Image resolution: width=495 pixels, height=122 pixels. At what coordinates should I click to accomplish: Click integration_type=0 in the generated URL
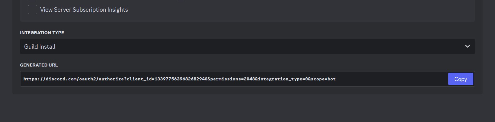point(283,79)
